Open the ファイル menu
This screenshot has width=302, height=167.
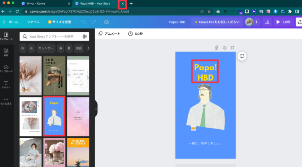[x=33, y=22]
